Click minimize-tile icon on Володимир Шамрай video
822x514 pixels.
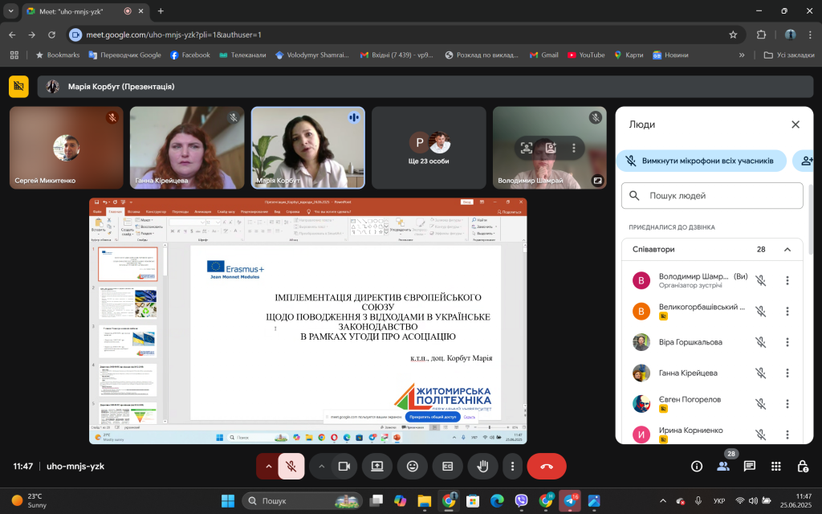point(597,181)
